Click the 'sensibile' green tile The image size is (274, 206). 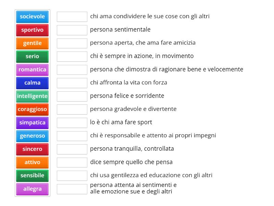[32, 175]
